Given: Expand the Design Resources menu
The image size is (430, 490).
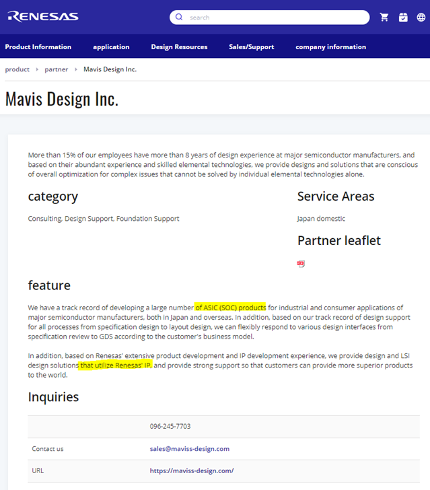Looking at the screenshot, I should coord(179,47).
